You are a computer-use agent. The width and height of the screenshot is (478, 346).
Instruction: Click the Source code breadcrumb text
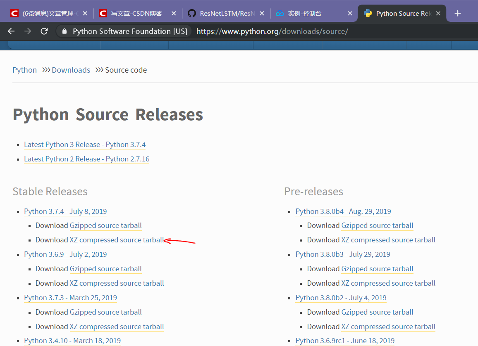126,70
